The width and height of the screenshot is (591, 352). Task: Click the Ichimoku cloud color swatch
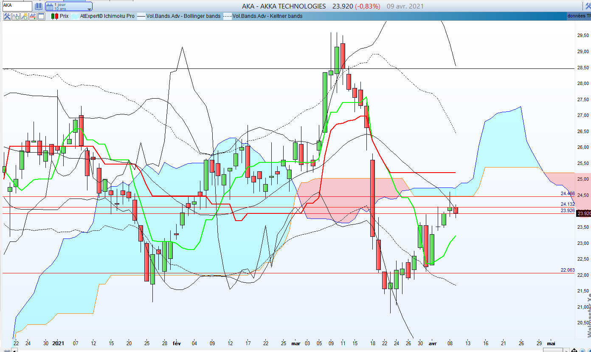tap(75, 16)
